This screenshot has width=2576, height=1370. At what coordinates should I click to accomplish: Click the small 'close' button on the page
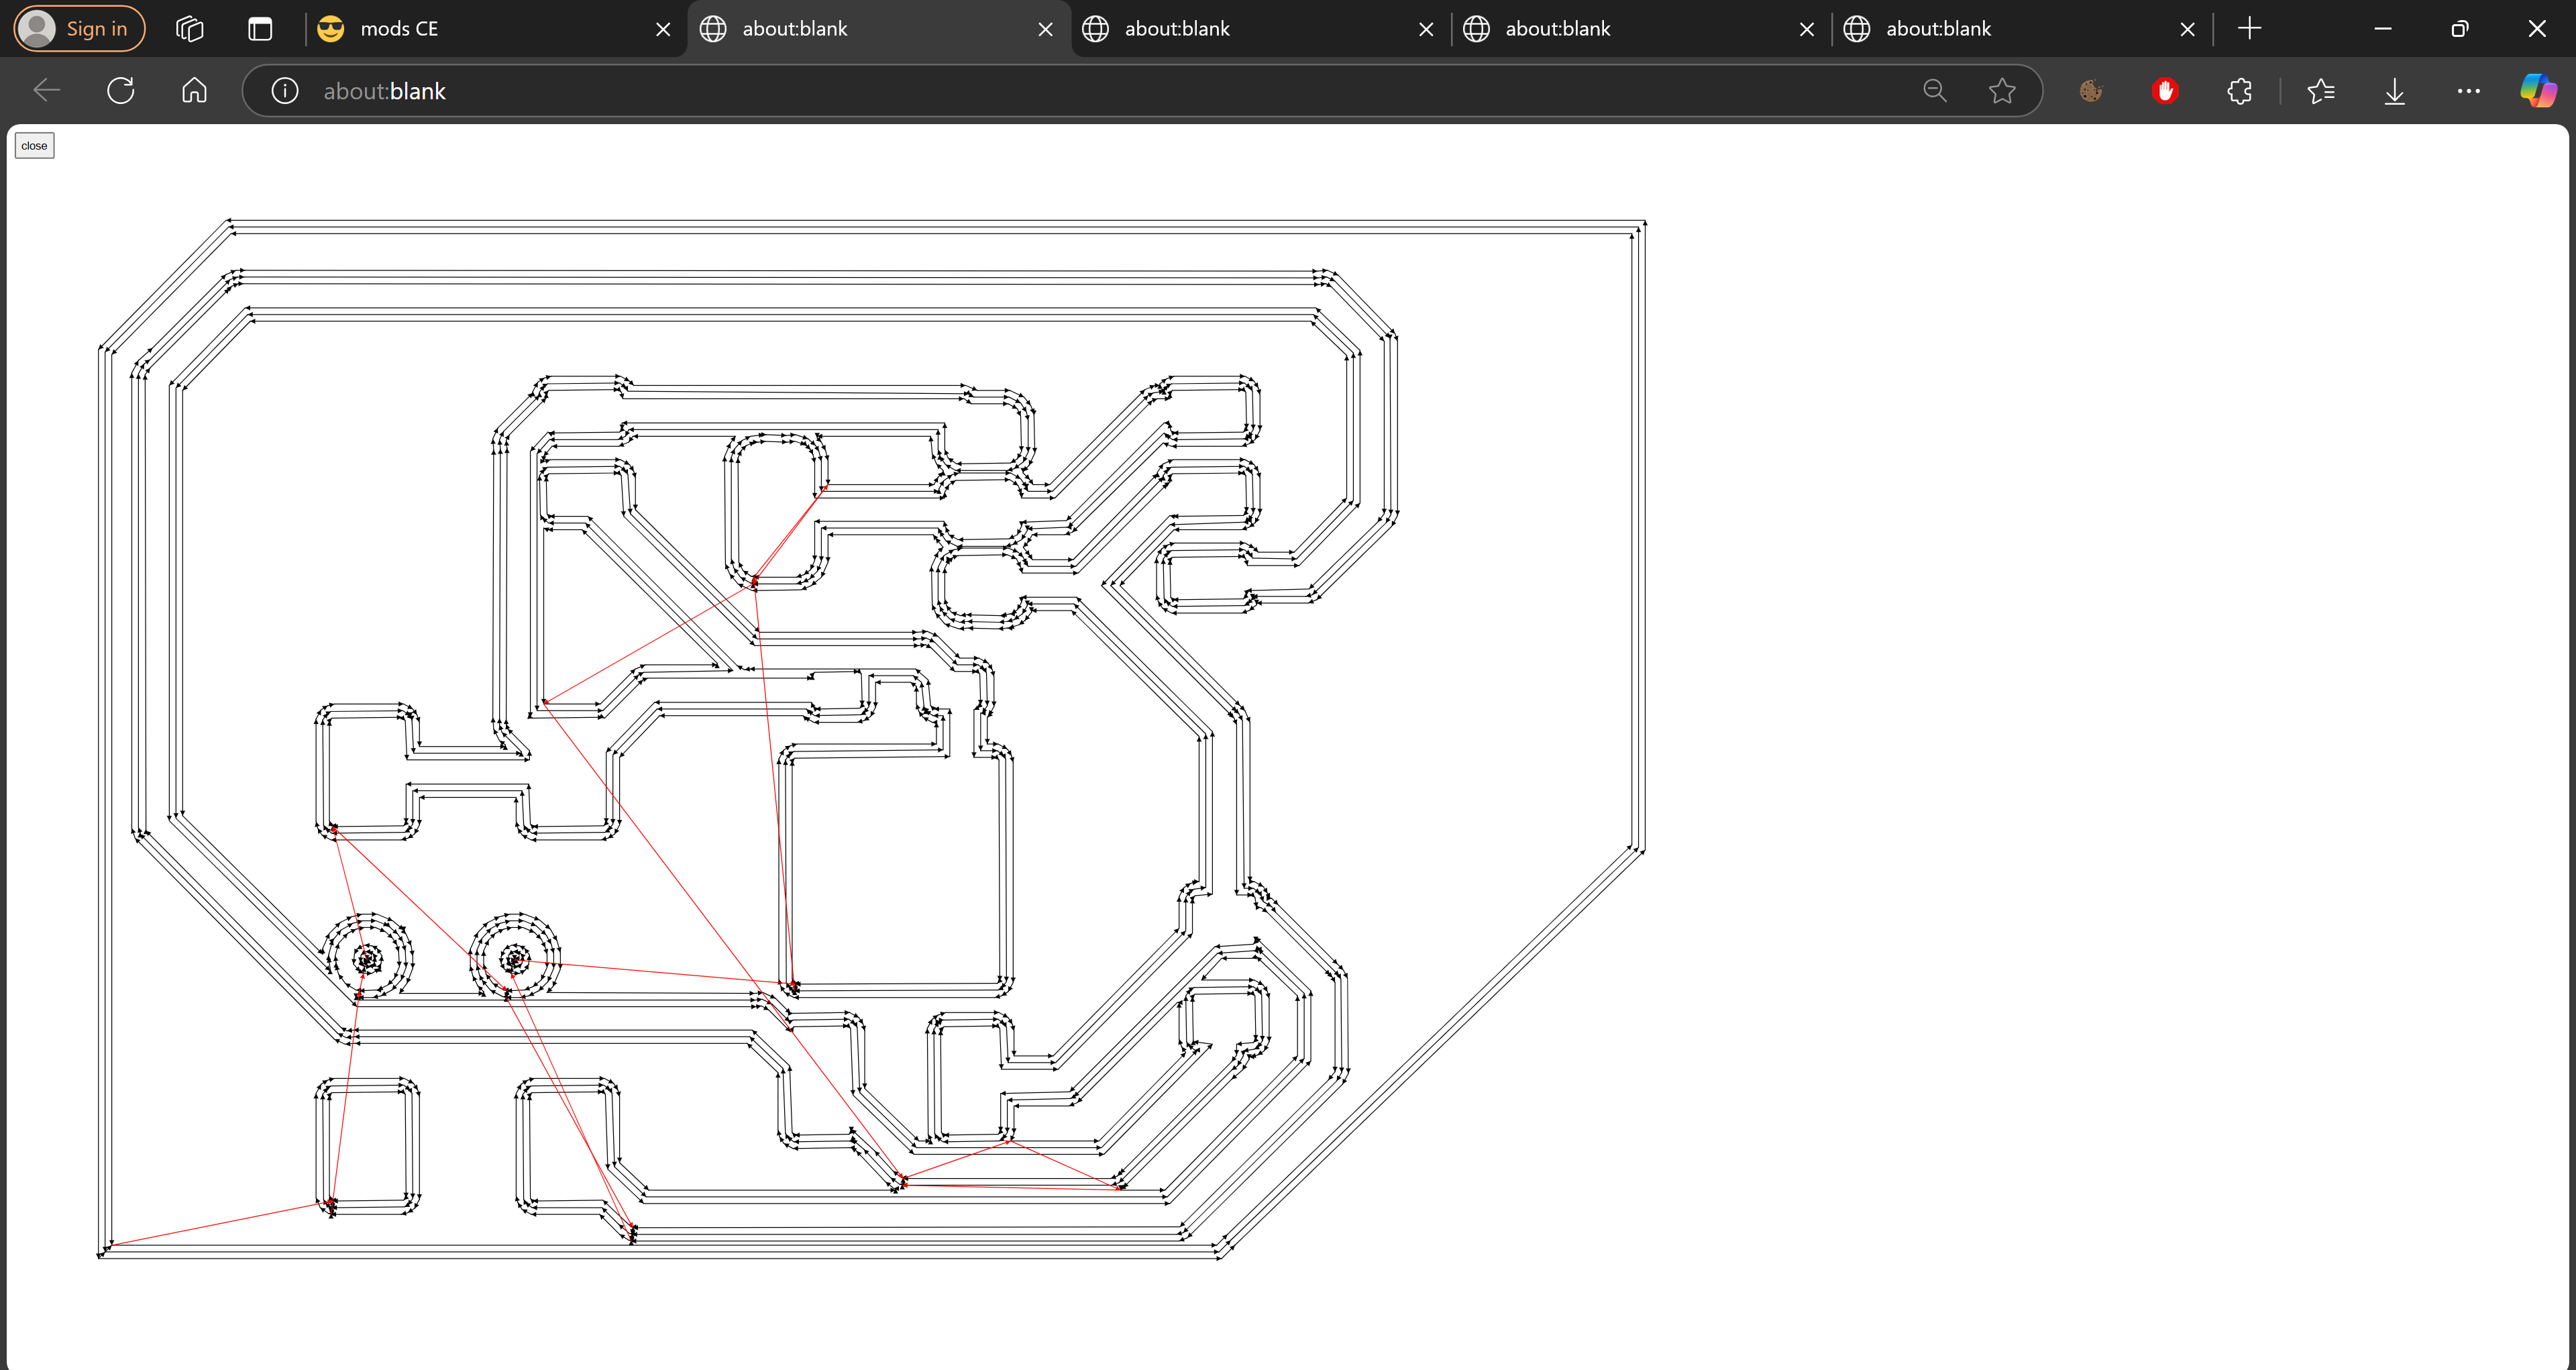click(x=34, y=146)
